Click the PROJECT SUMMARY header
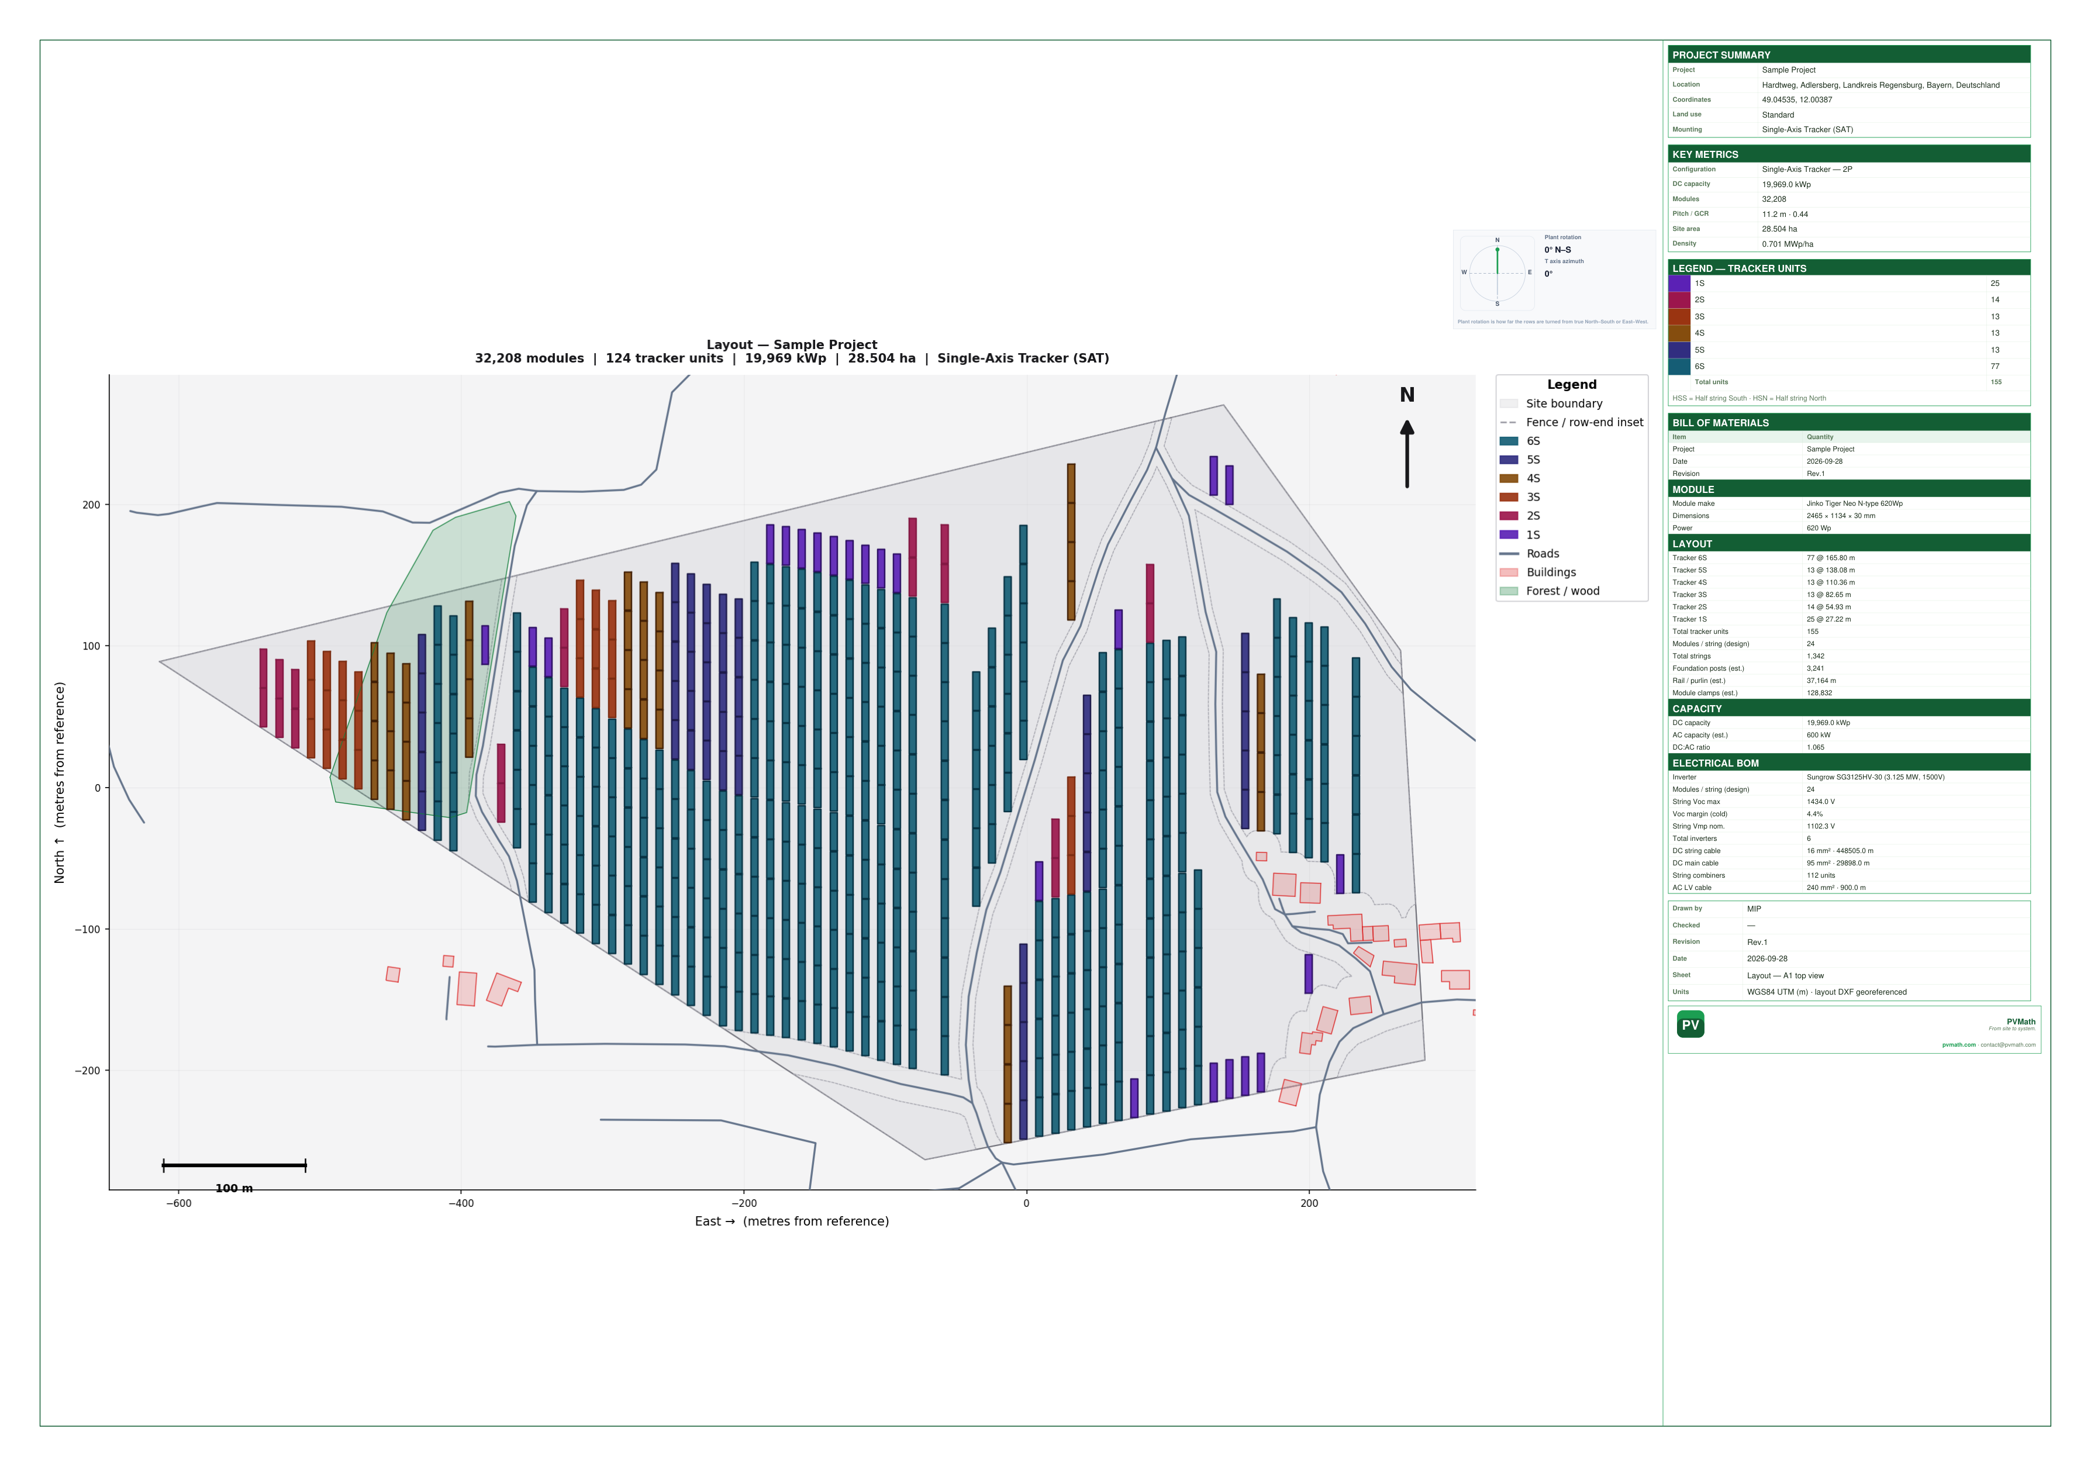2091x1477 pixels. point(1849,54)
